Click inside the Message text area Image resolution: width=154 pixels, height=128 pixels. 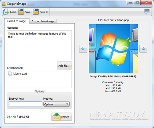click(39, 45)
